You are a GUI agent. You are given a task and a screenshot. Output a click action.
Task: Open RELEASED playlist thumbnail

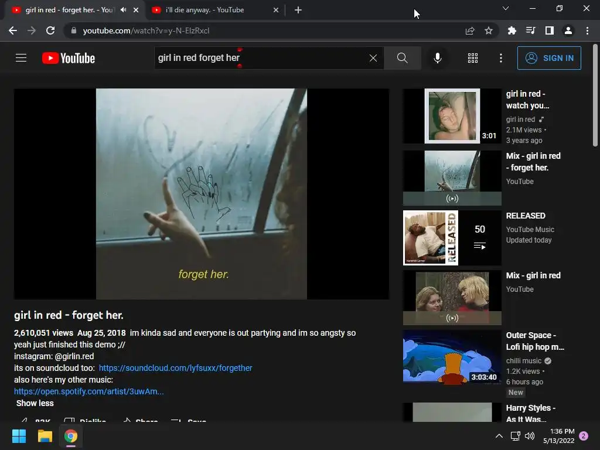[452, 238]
